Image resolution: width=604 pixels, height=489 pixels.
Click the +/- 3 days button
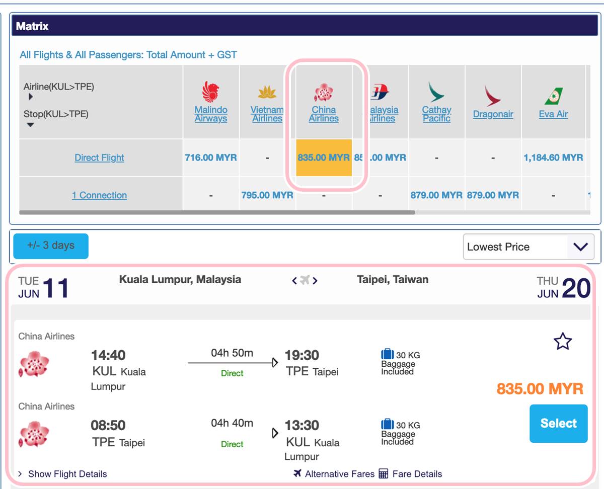(x=51, y=246)
